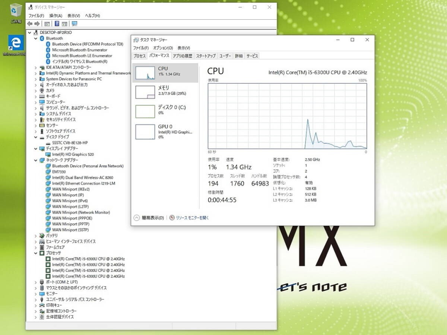The image size is (447, 335).
Task: Select Bluetooth Device (Personal Area Network)
Action: tap(88, 166)
